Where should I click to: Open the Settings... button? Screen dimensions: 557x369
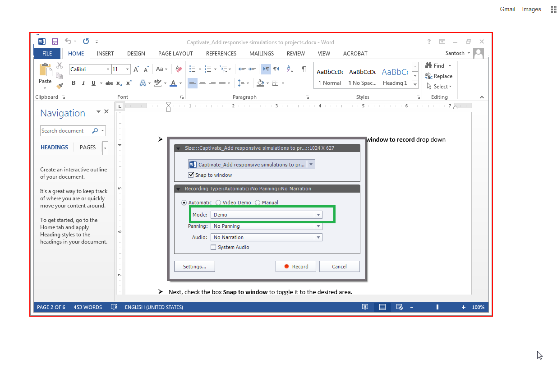[195, 267]
